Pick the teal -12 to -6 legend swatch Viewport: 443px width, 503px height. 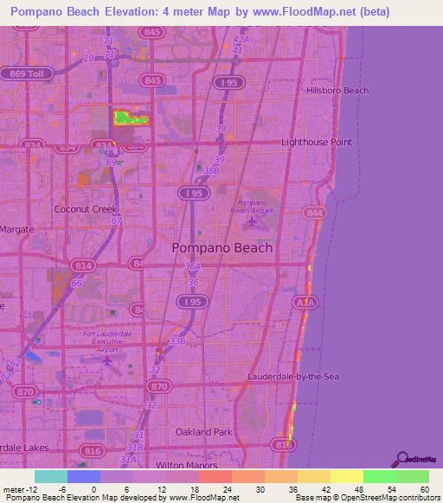pos(51,477)
